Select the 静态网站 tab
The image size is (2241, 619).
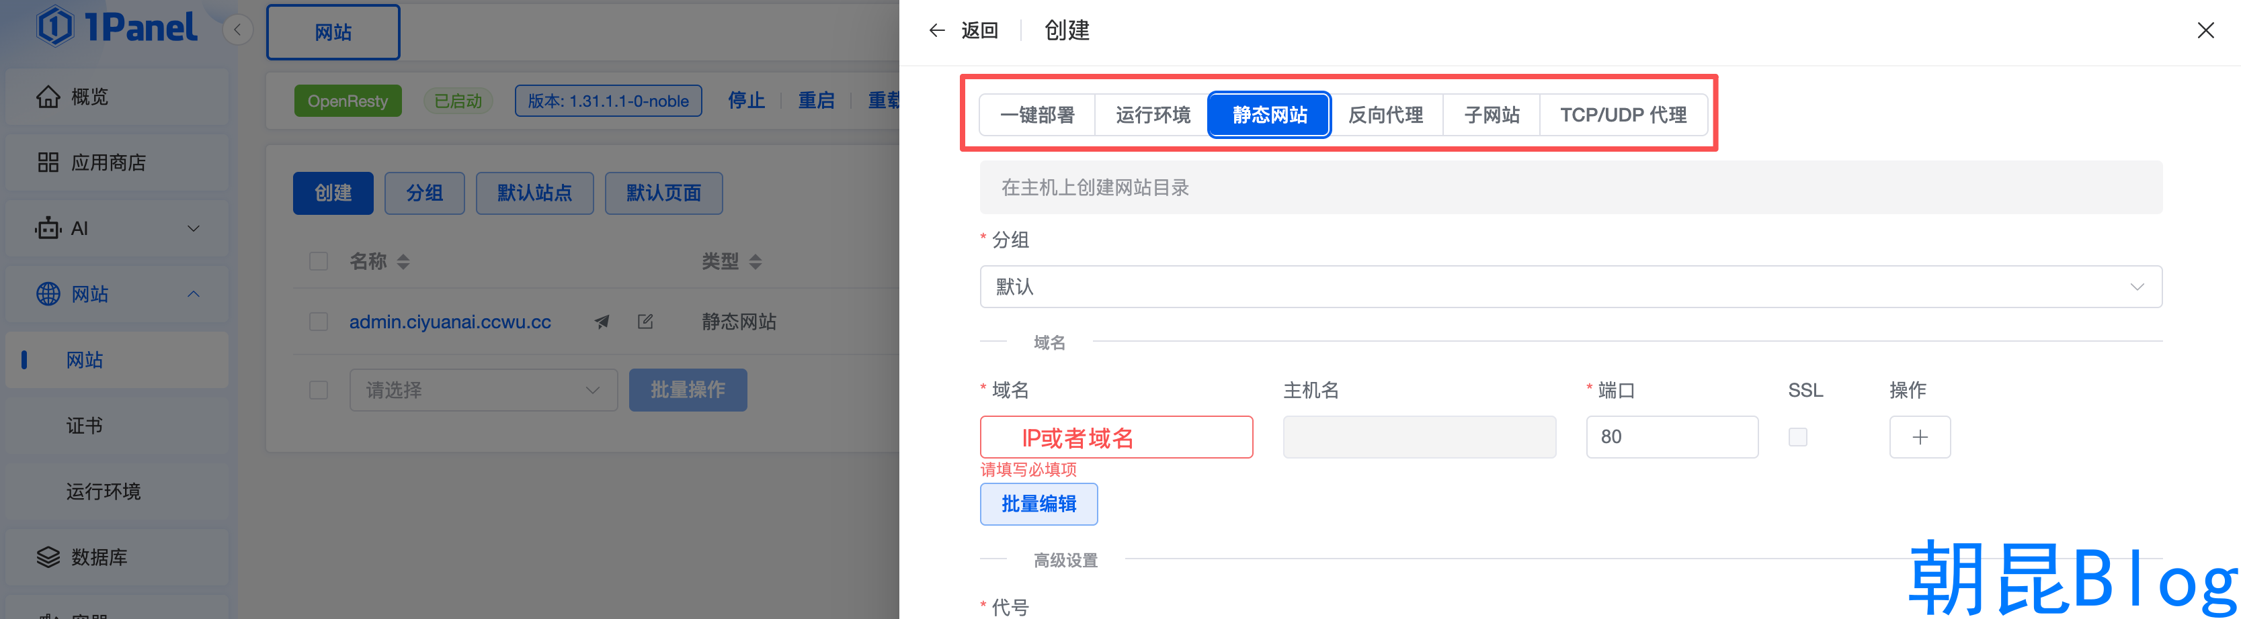coord(1269,115)
